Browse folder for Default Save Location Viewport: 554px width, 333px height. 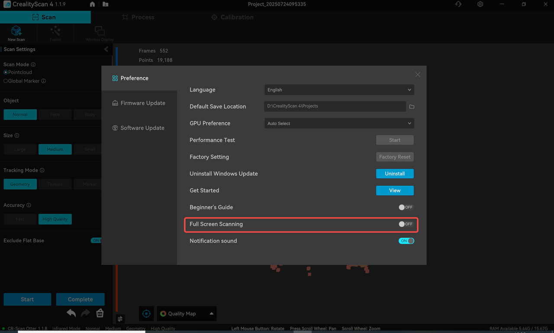[x=412, y=107]
